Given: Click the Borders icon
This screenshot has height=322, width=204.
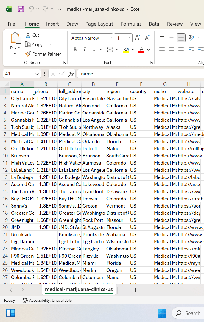Looking at the screenshot, I should tap(110, 50).
